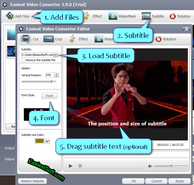This screenshot has width=194, height=185.
Task: Click the olive Subtitle Line Color swatch
Action: point(39,141)
